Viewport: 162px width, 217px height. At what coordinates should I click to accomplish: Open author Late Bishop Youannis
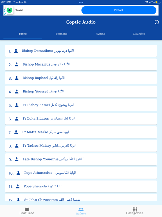[81, 159]
